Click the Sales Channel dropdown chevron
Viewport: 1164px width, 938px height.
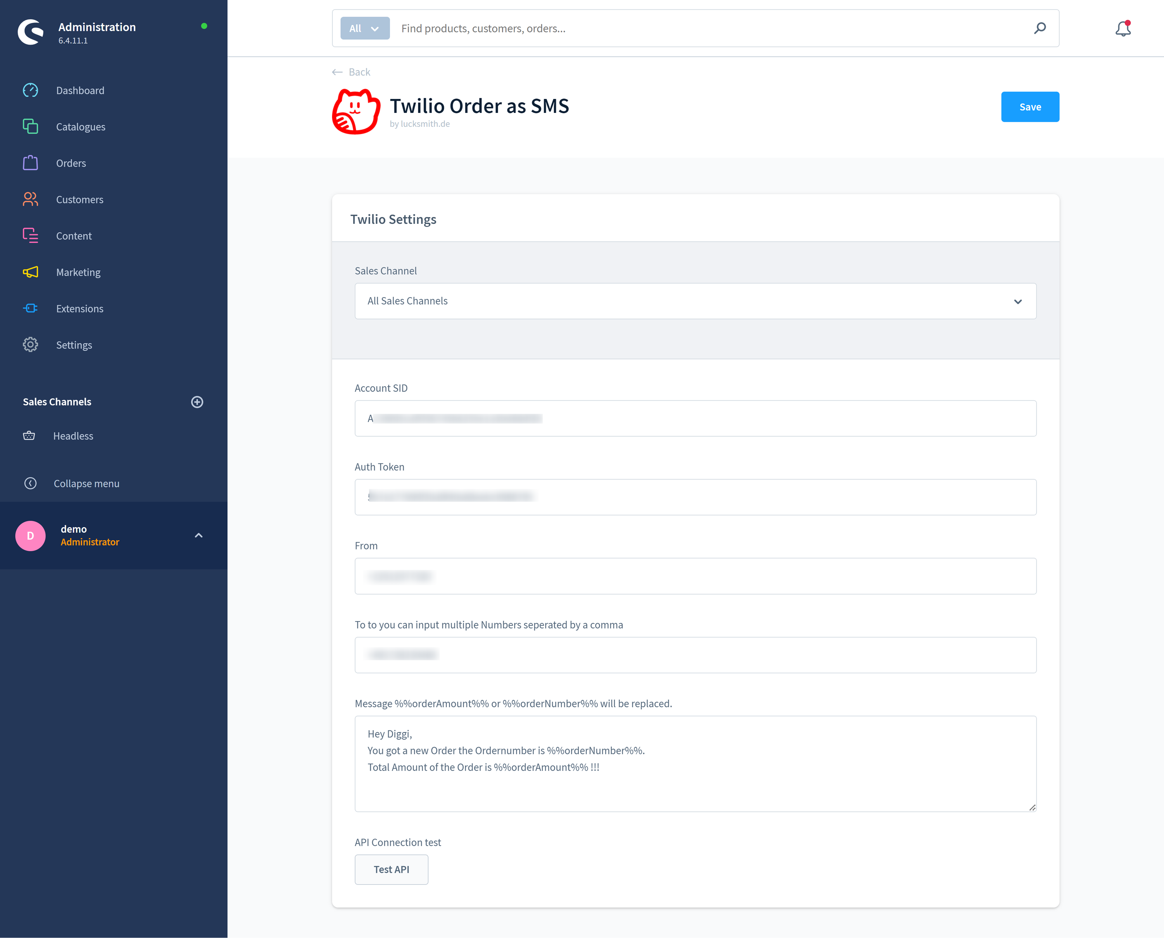coord(1018,301)
